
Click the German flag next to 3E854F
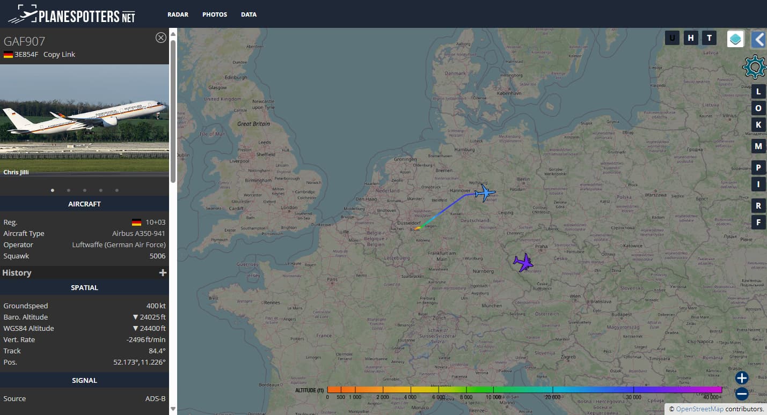8,55
